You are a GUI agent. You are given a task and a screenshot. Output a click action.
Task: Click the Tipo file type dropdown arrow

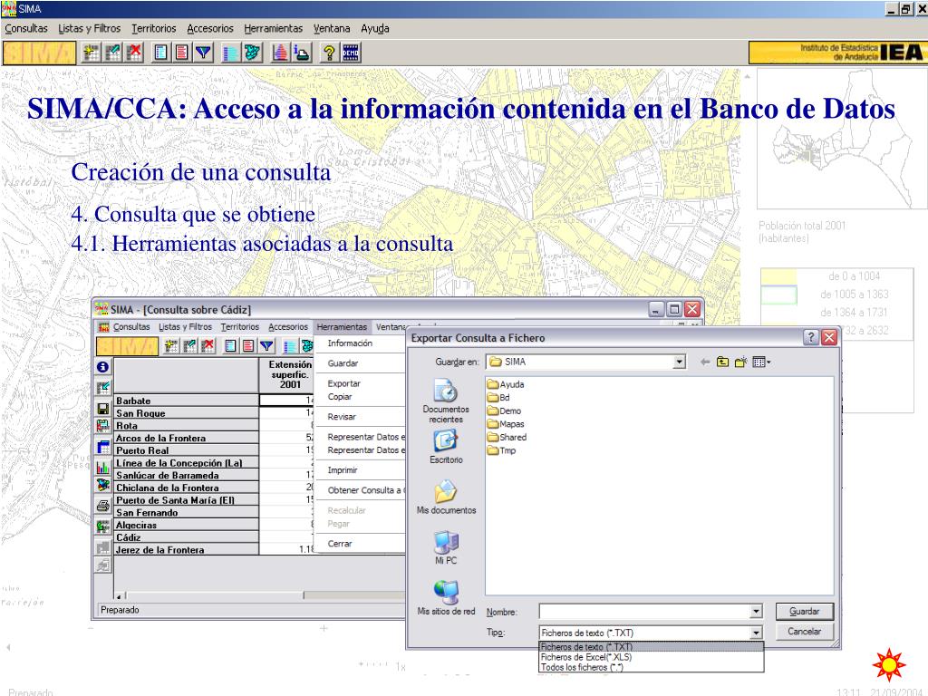pyautogui.click(x=756, y=633)
